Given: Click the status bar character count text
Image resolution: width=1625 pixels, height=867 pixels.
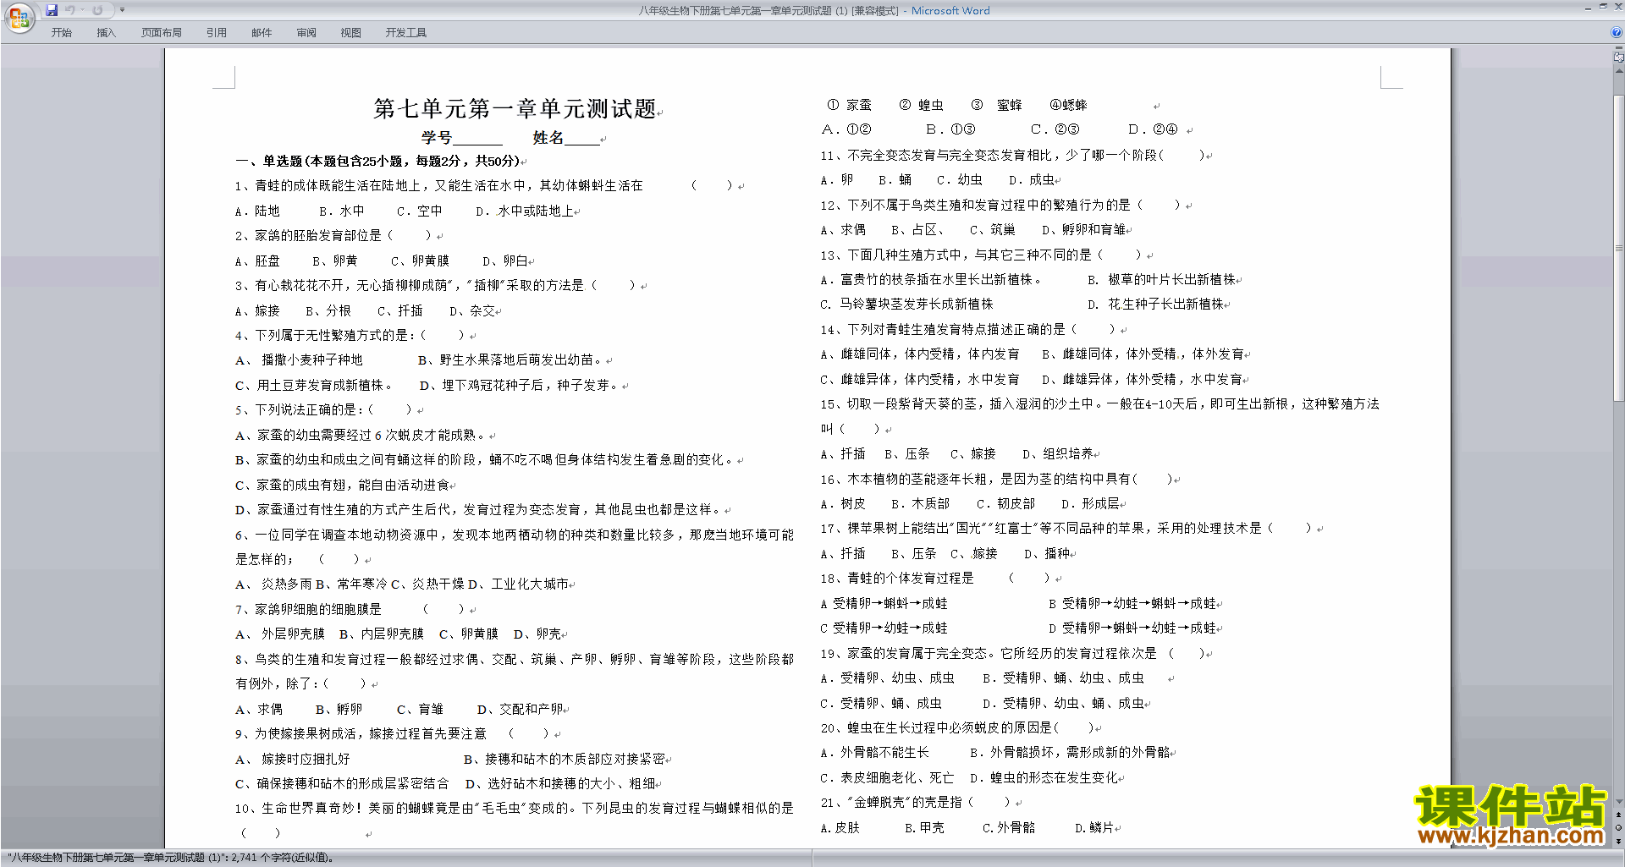Looking at the screenshot, I should tap(173, 858).
